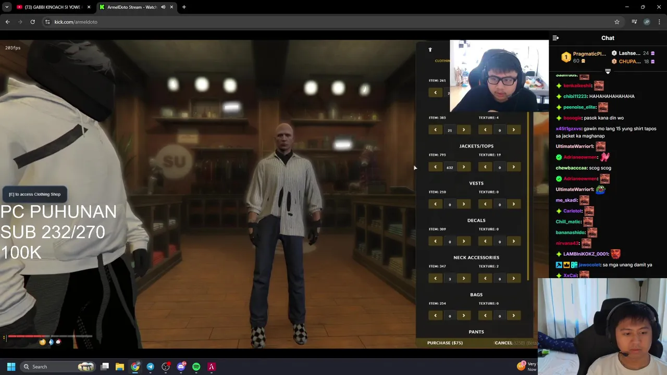Reload the kick.com page

pyautogui.click(x=32, y=22)
